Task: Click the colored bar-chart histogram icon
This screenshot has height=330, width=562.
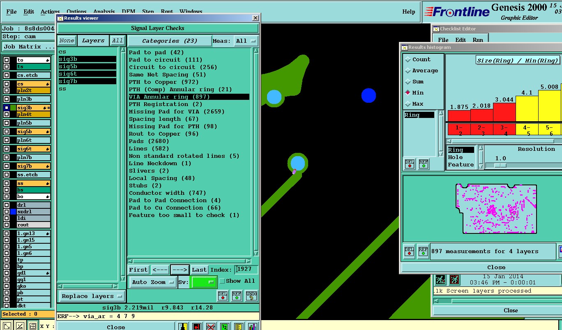Action: coord(253,327)
